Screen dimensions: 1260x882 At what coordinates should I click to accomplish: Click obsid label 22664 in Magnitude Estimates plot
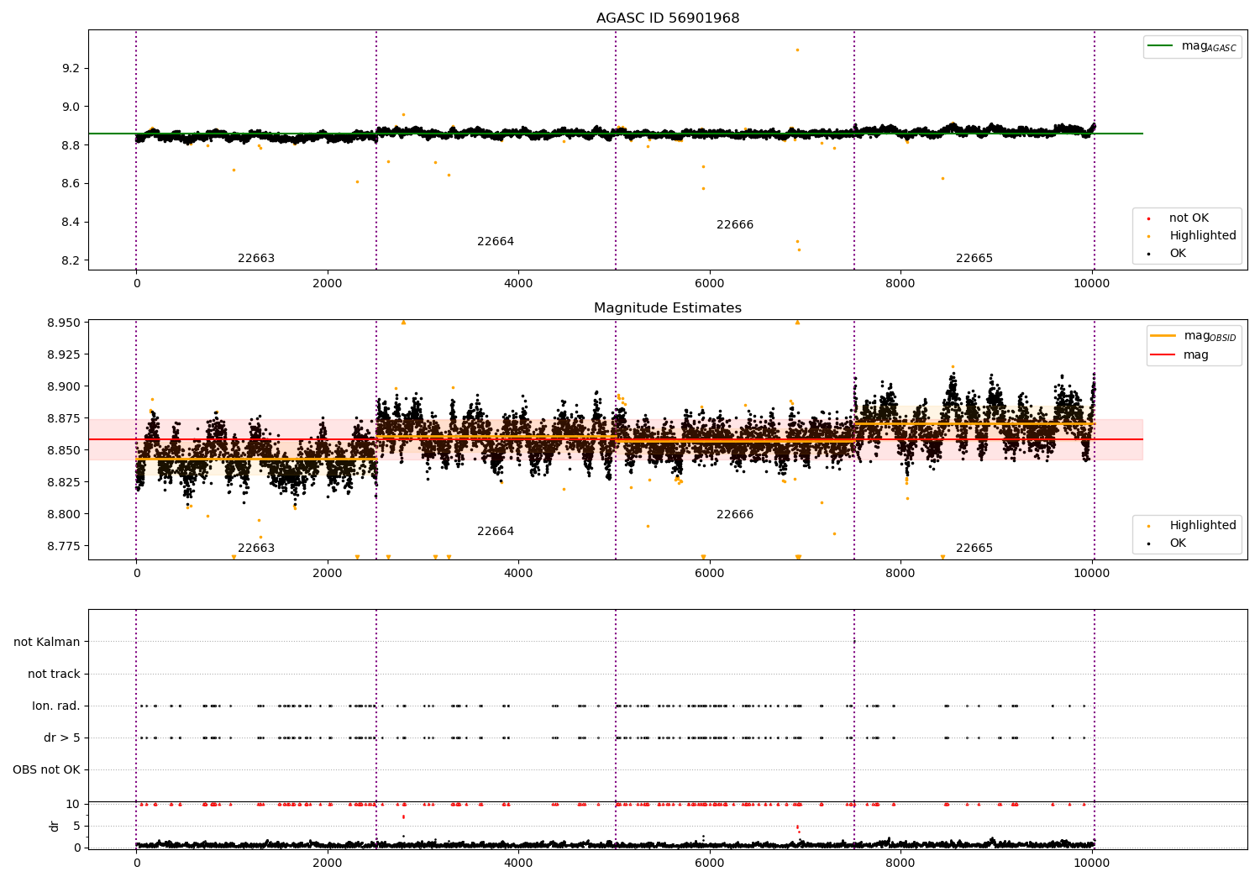pyautogui.click(x=496, y=532)
